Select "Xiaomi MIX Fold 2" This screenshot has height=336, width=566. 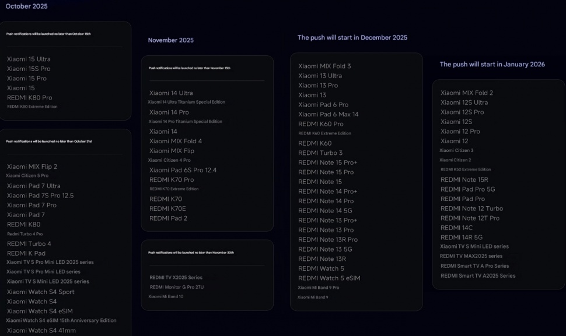(x=467, y=93)
